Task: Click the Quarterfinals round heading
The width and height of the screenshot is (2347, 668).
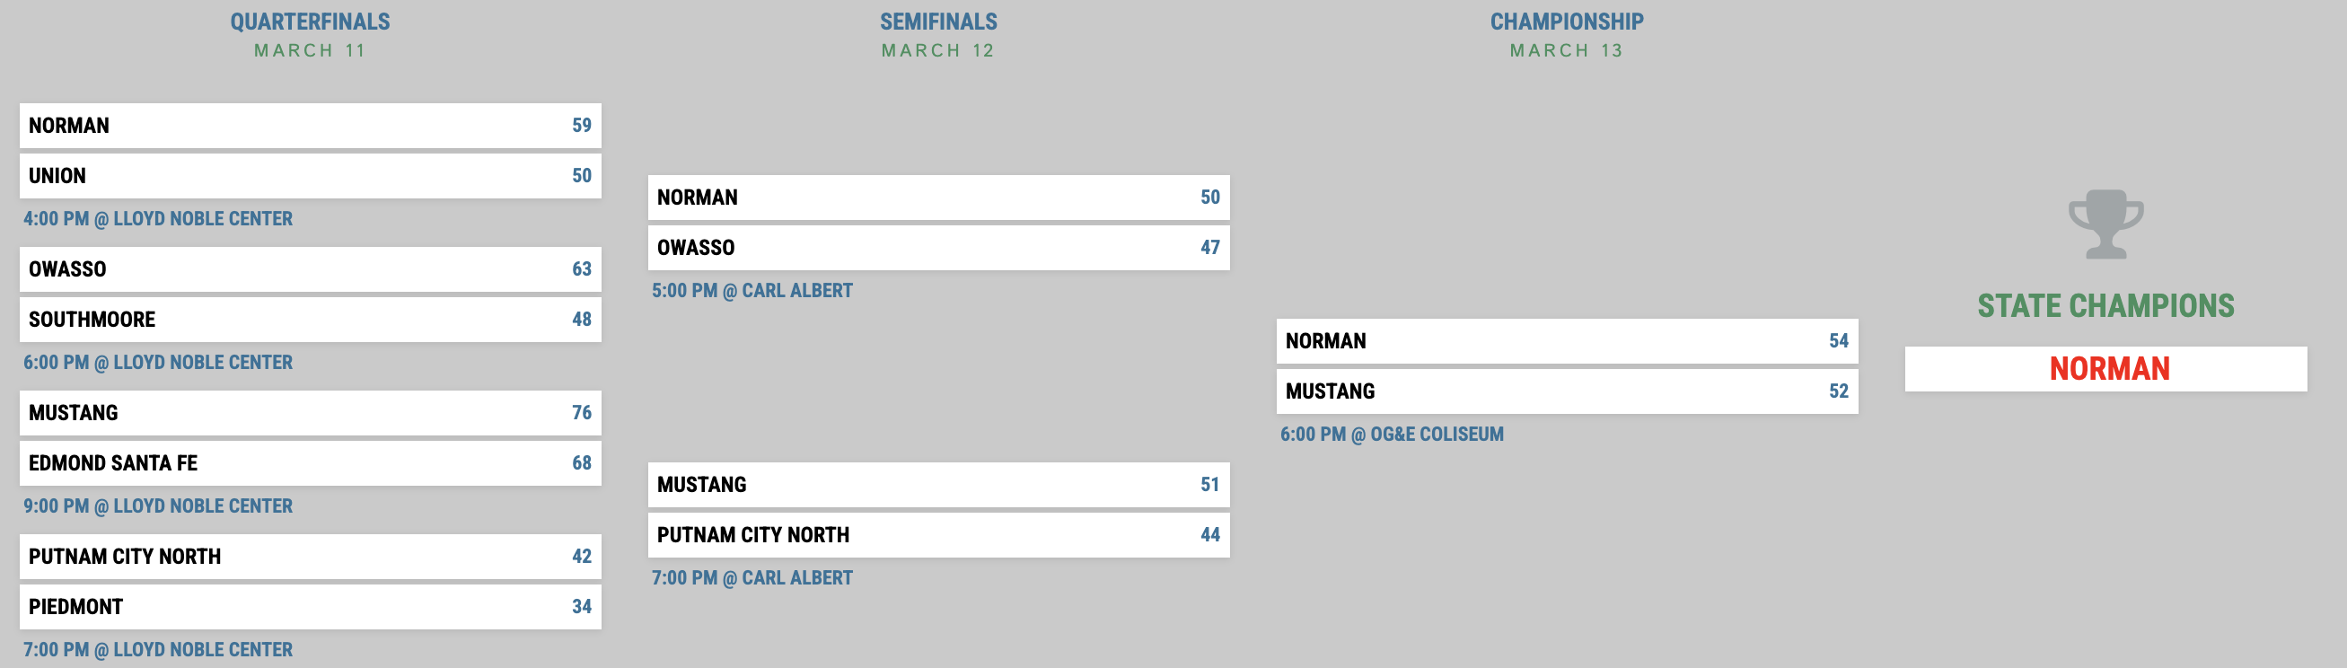Action: tap(310, 22)
